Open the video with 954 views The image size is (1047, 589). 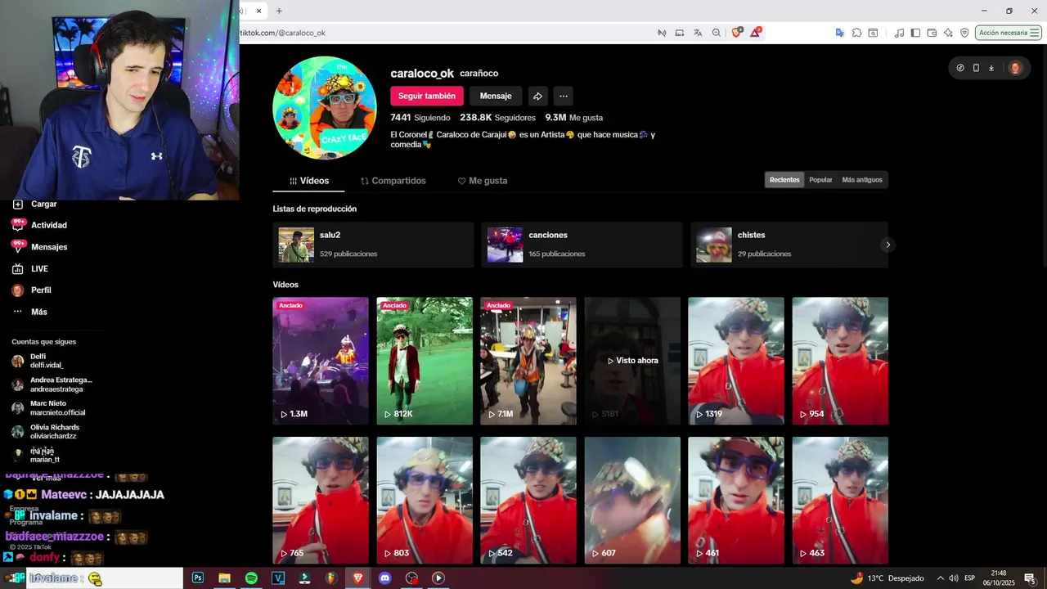pos(840,361)
